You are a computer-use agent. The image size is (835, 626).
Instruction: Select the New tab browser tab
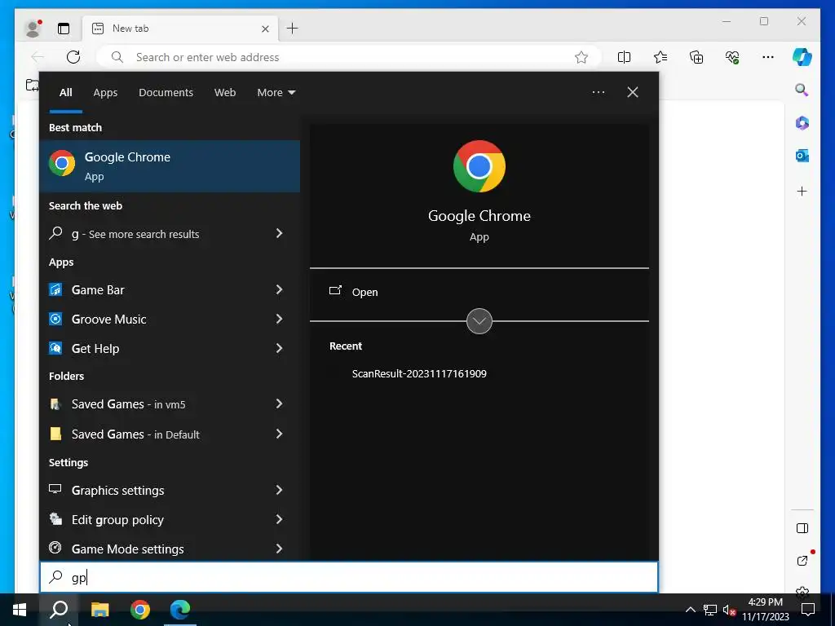coord(180,29)
